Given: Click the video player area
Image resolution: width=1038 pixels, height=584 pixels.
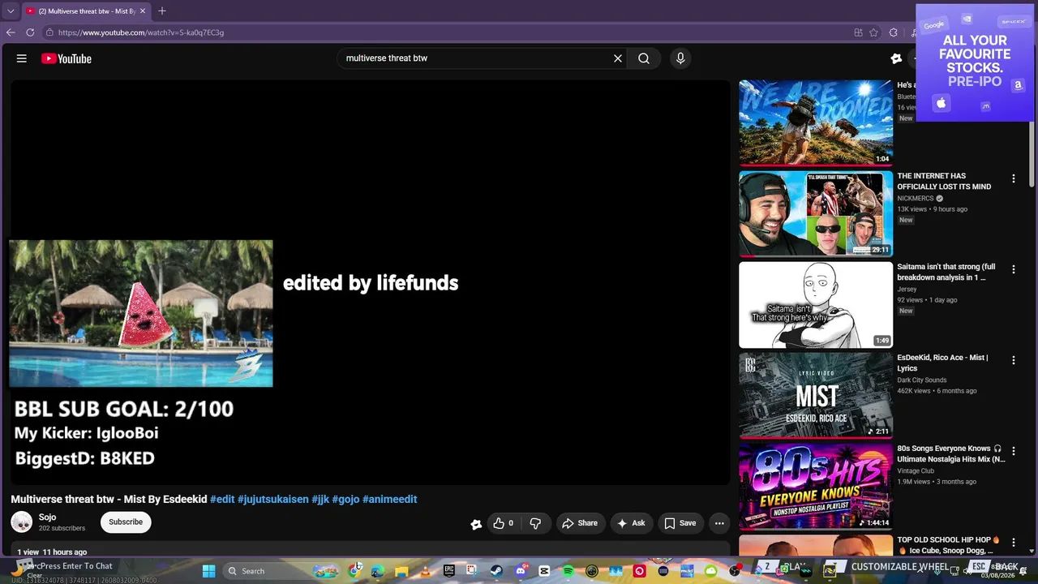Looking at the screenshot, I should pyautogui.click(x=371, y=282).
